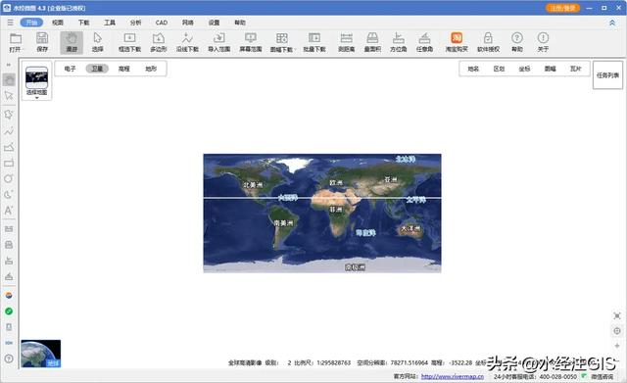Switch map type to 卫星 (satellite)
This screenshot has width=627, height=383.
97,69
